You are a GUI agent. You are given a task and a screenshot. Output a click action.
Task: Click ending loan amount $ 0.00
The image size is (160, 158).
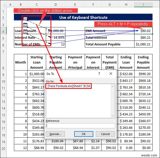tap(126, 148)
